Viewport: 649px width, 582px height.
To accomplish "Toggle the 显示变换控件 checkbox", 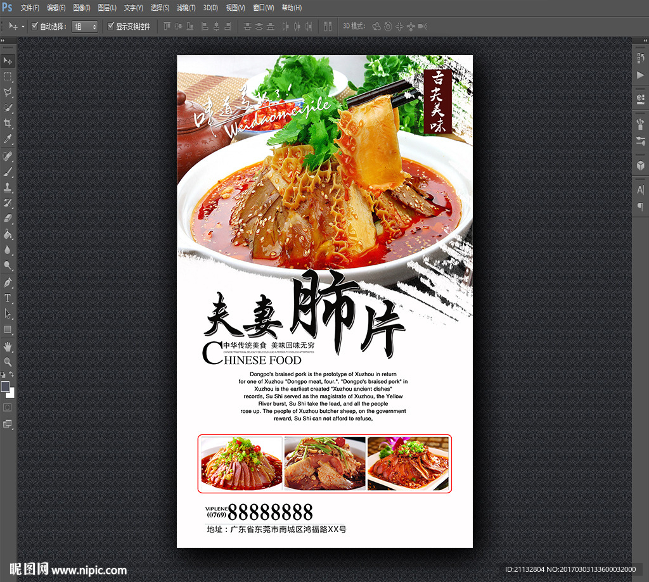I will 110,25.
